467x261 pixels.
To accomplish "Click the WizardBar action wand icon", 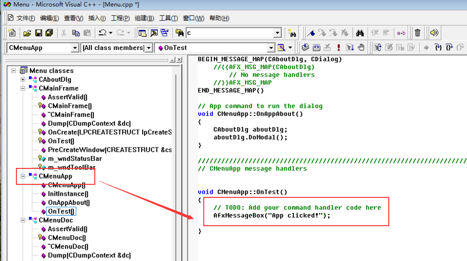I will pyautogui.click(x=282, y=48).
